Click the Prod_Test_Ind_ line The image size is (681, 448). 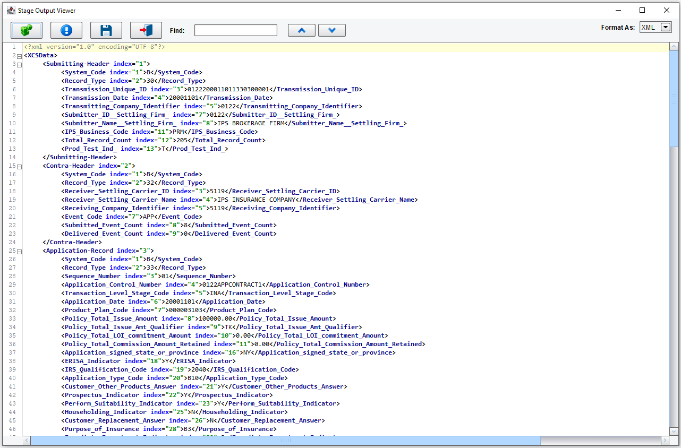[144, 149]
